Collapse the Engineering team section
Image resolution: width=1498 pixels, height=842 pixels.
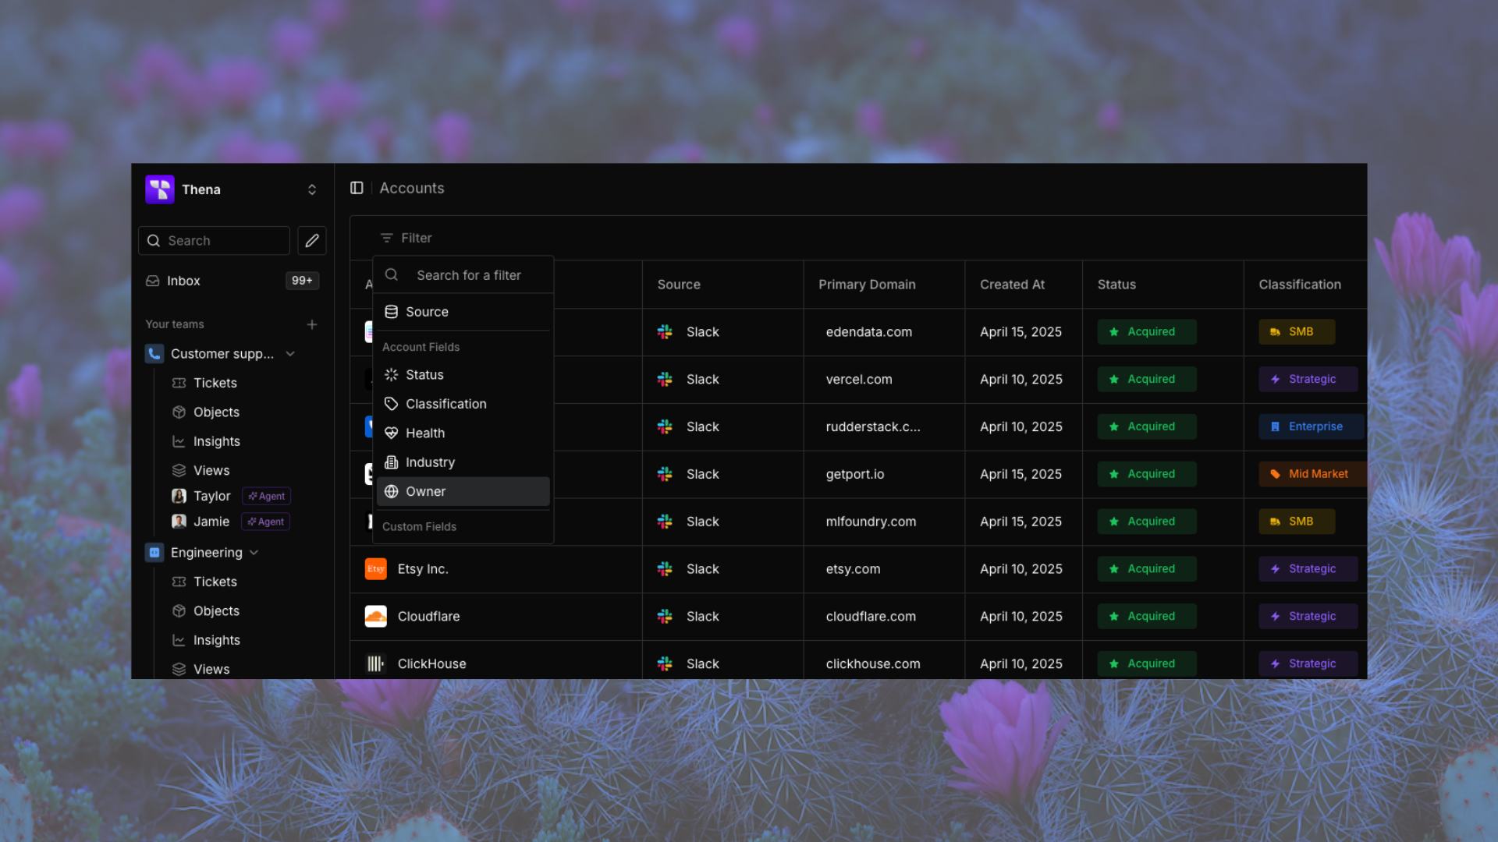(x=254, y=552)
